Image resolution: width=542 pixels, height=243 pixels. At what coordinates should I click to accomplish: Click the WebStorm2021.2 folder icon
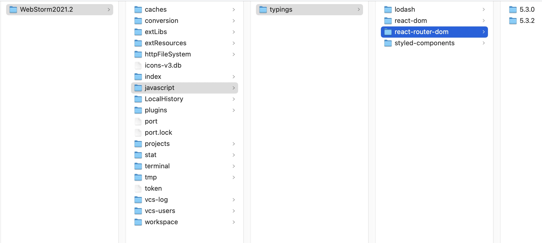coord(13,10)
